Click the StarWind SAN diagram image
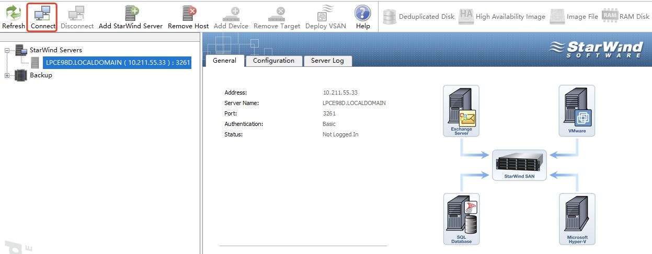Viewport: 652px width, 254px height. (x=519, y=165)
